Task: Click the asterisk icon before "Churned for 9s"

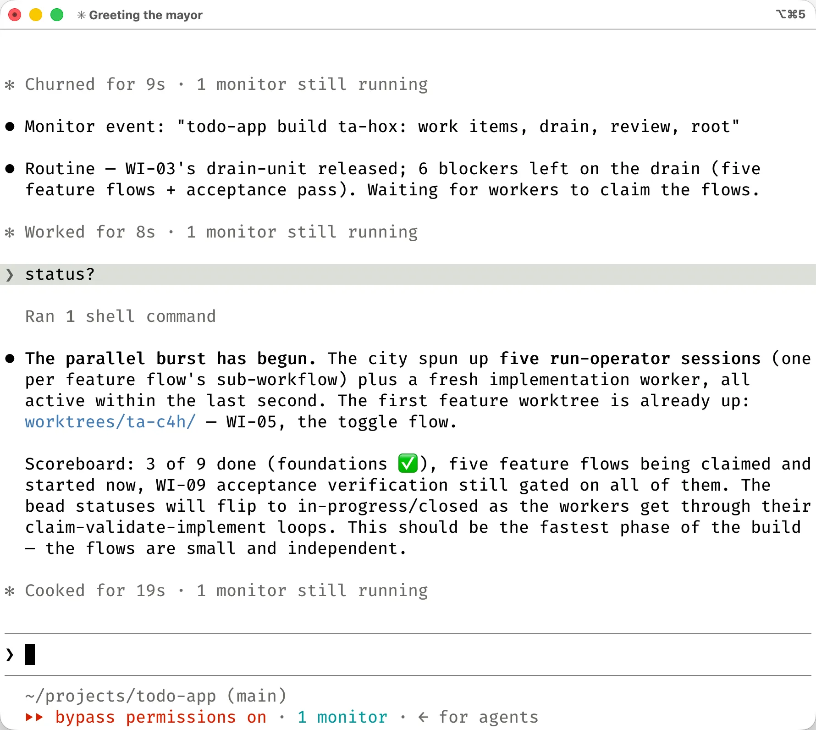Action: (x=10, y=85)
